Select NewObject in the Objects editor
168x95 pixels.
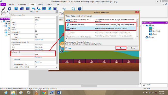(x=156, y=31)
